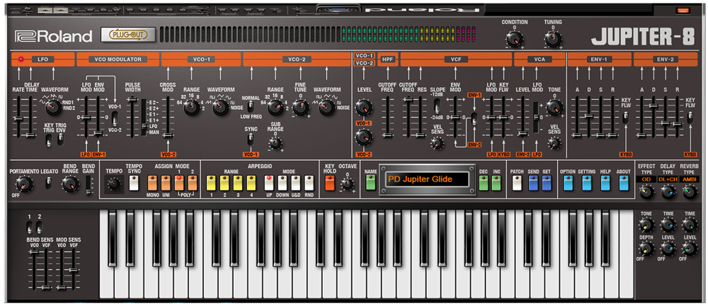The height and width of the screenshot is (306, 708).
Task: Click the effect DEPTH knob
Action: point(646,248)
